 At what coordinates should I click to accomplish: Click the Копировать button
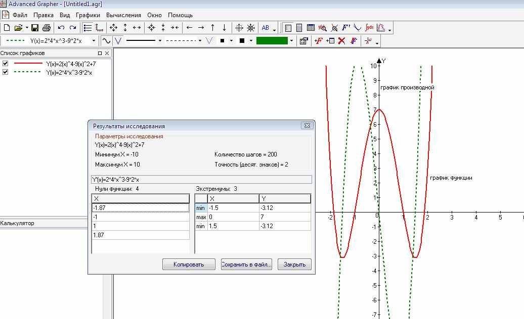click(x=189, y=264)
